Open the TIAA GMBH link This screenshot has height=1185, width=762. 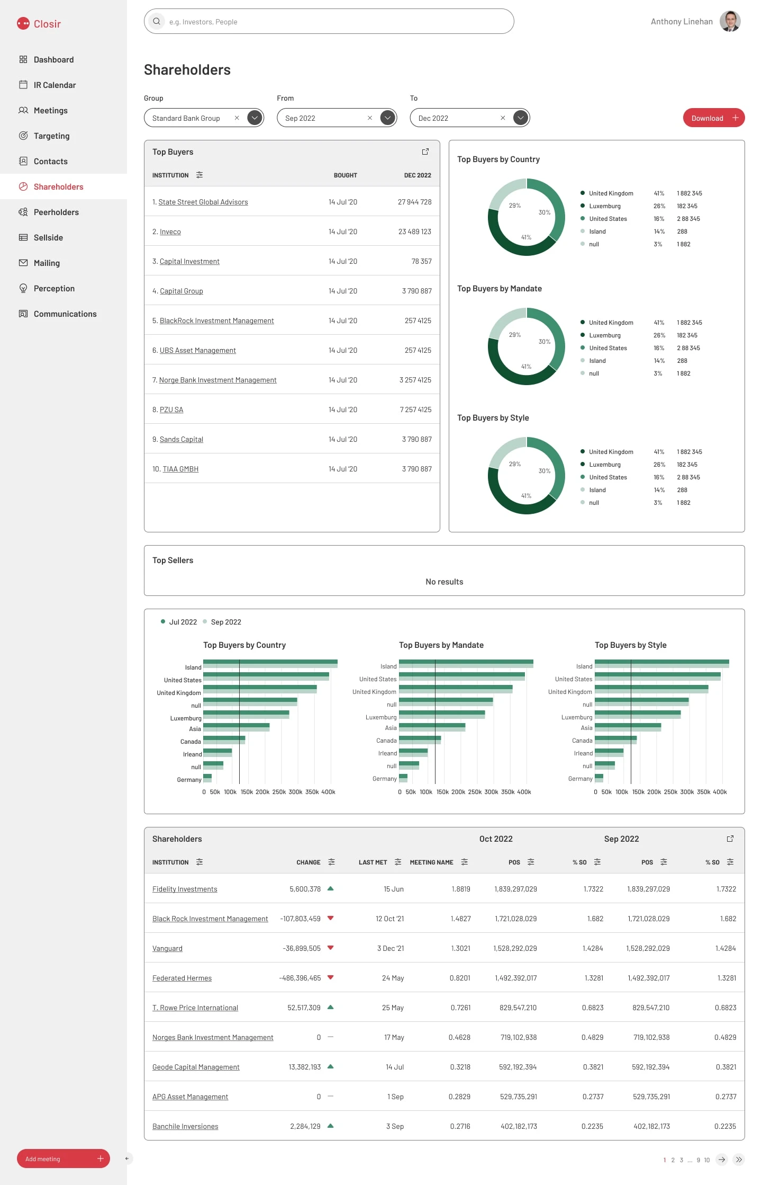(x=180, y=469)
